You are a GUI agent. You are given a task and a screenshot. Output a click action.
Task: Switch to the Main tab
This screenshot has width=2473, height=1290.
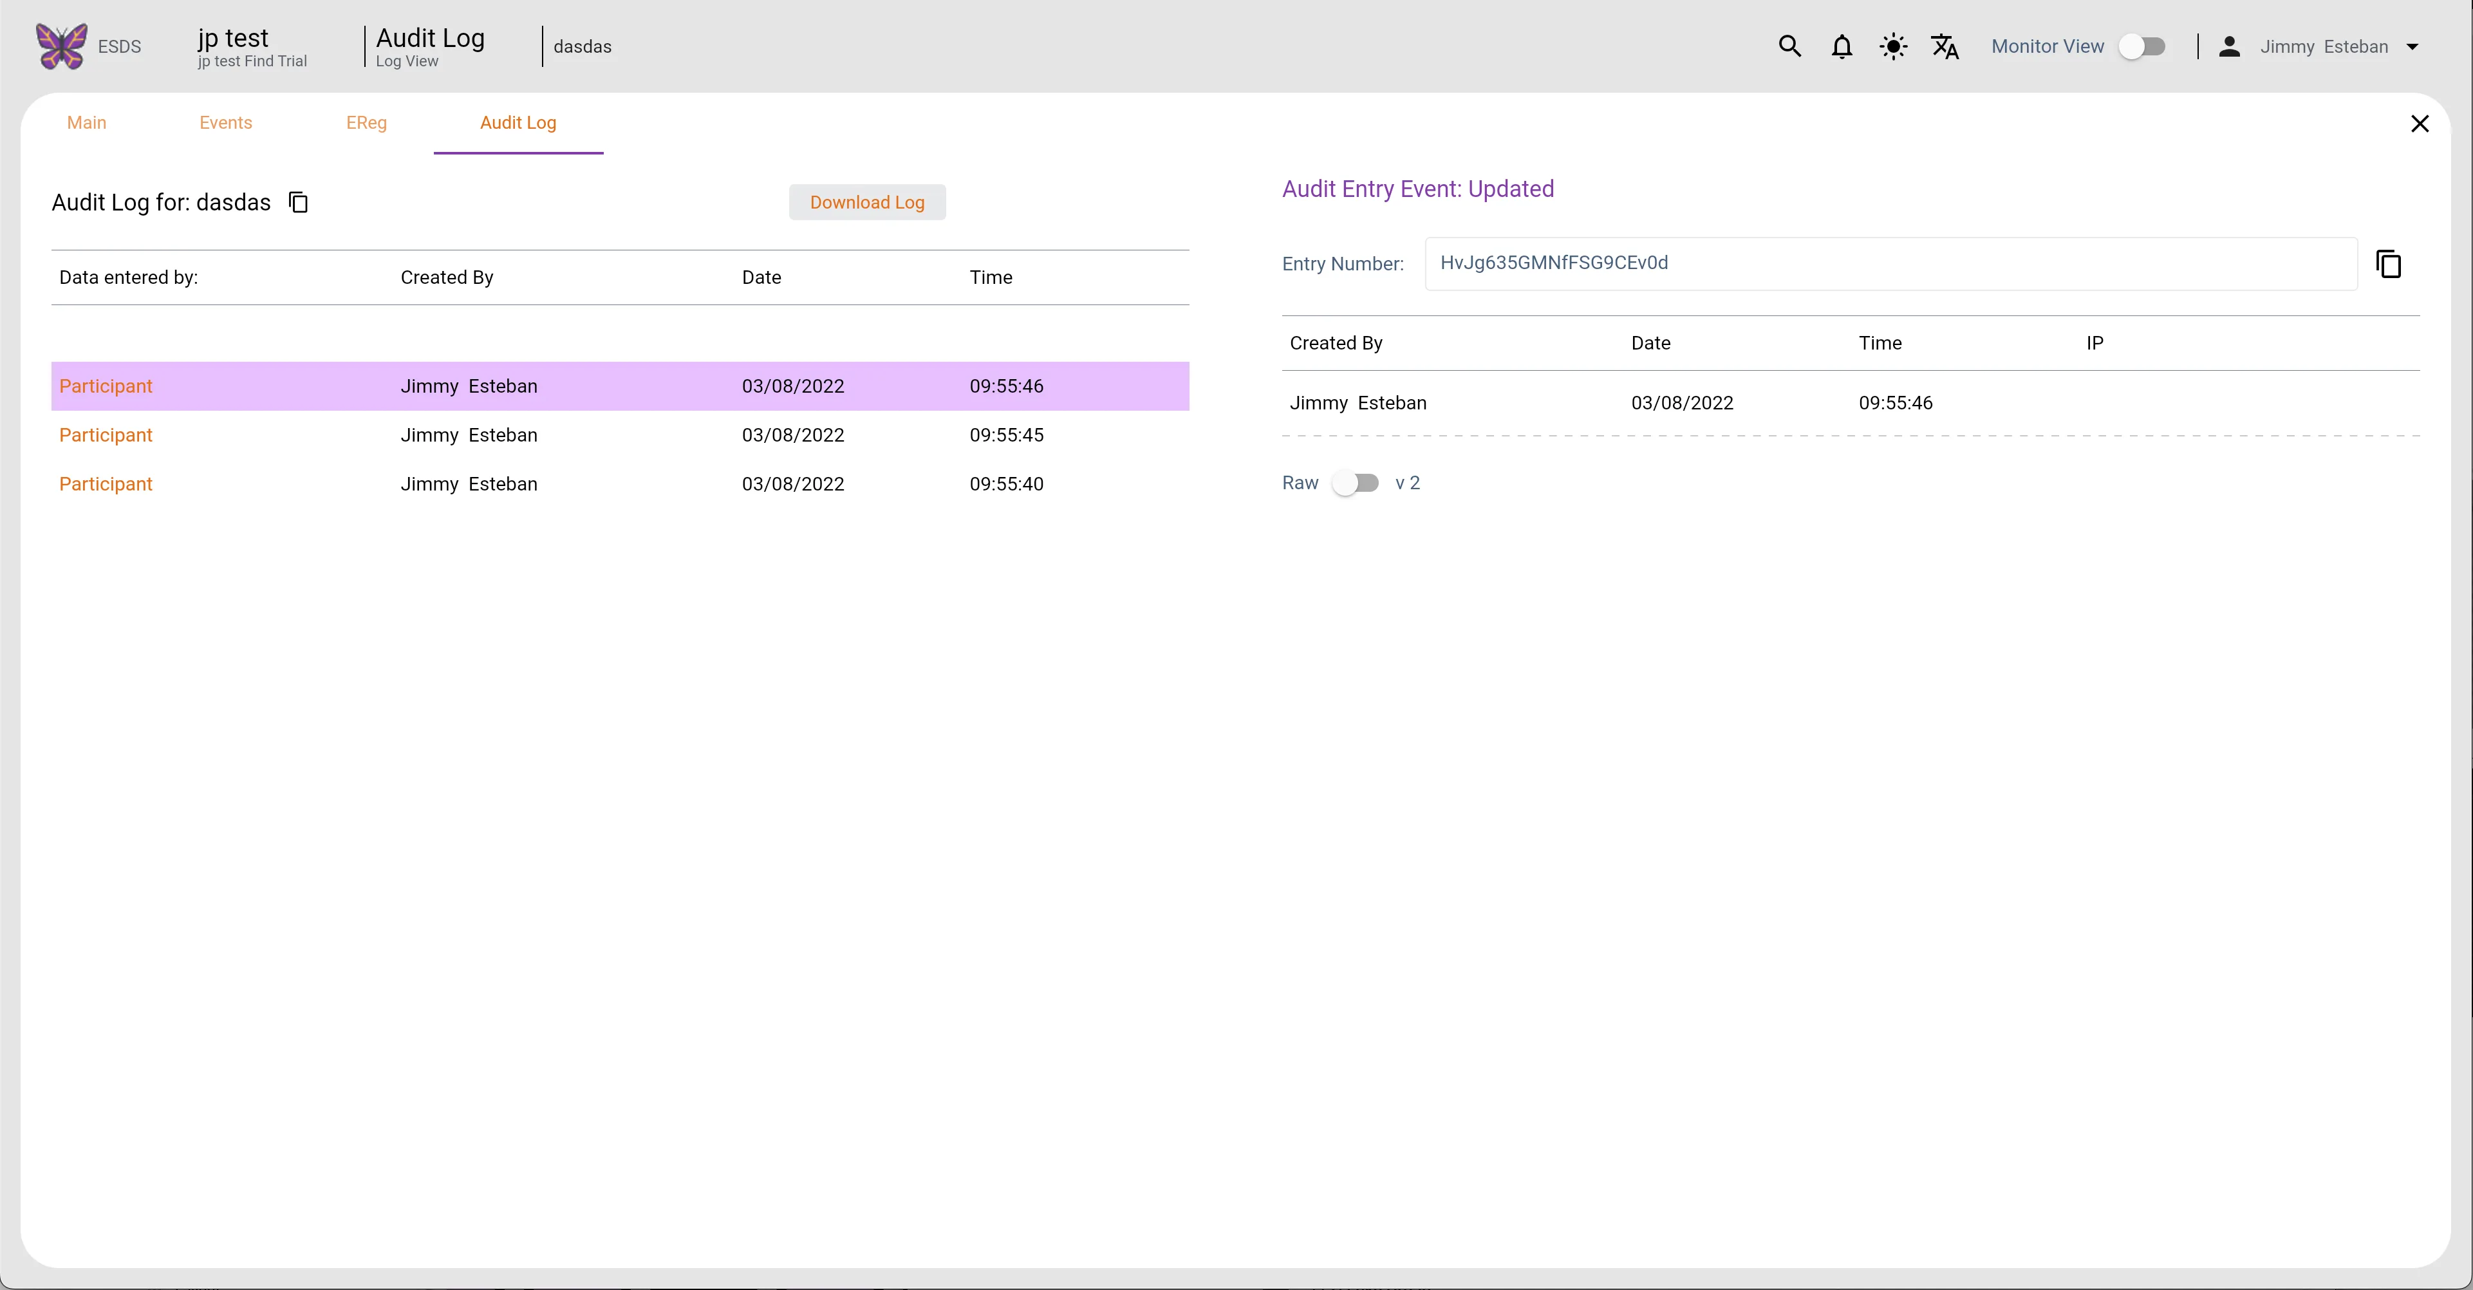(86, 123)
